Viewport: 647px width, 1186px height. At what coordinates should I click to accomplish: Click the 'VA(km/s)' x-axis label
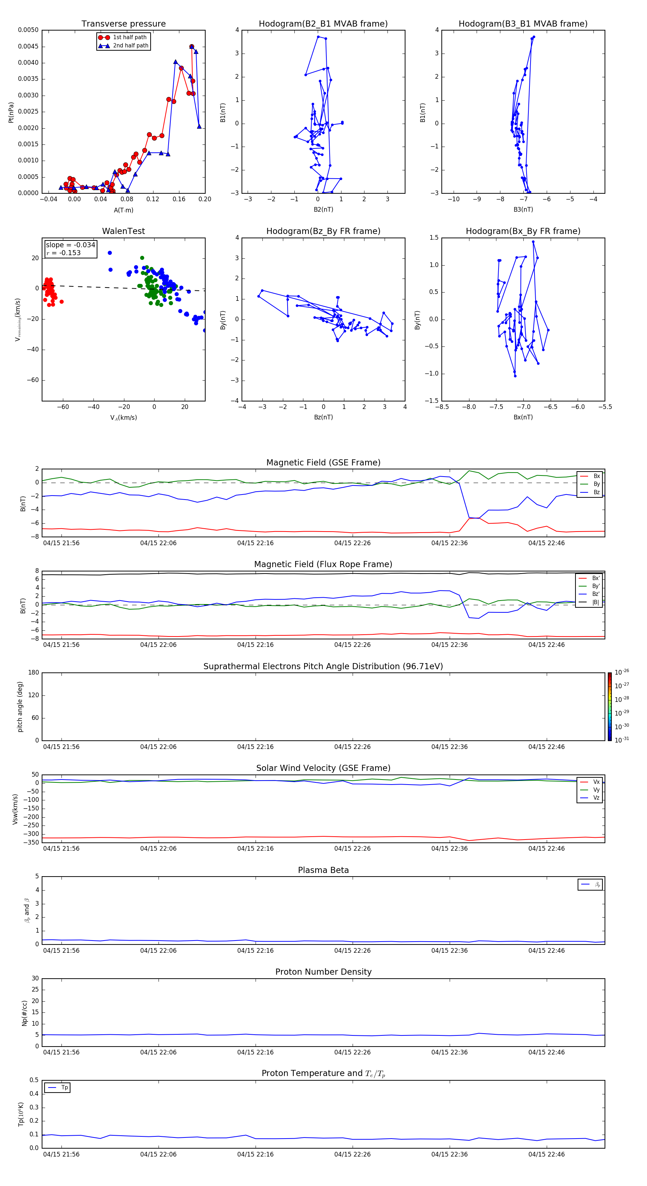[123, 418]
